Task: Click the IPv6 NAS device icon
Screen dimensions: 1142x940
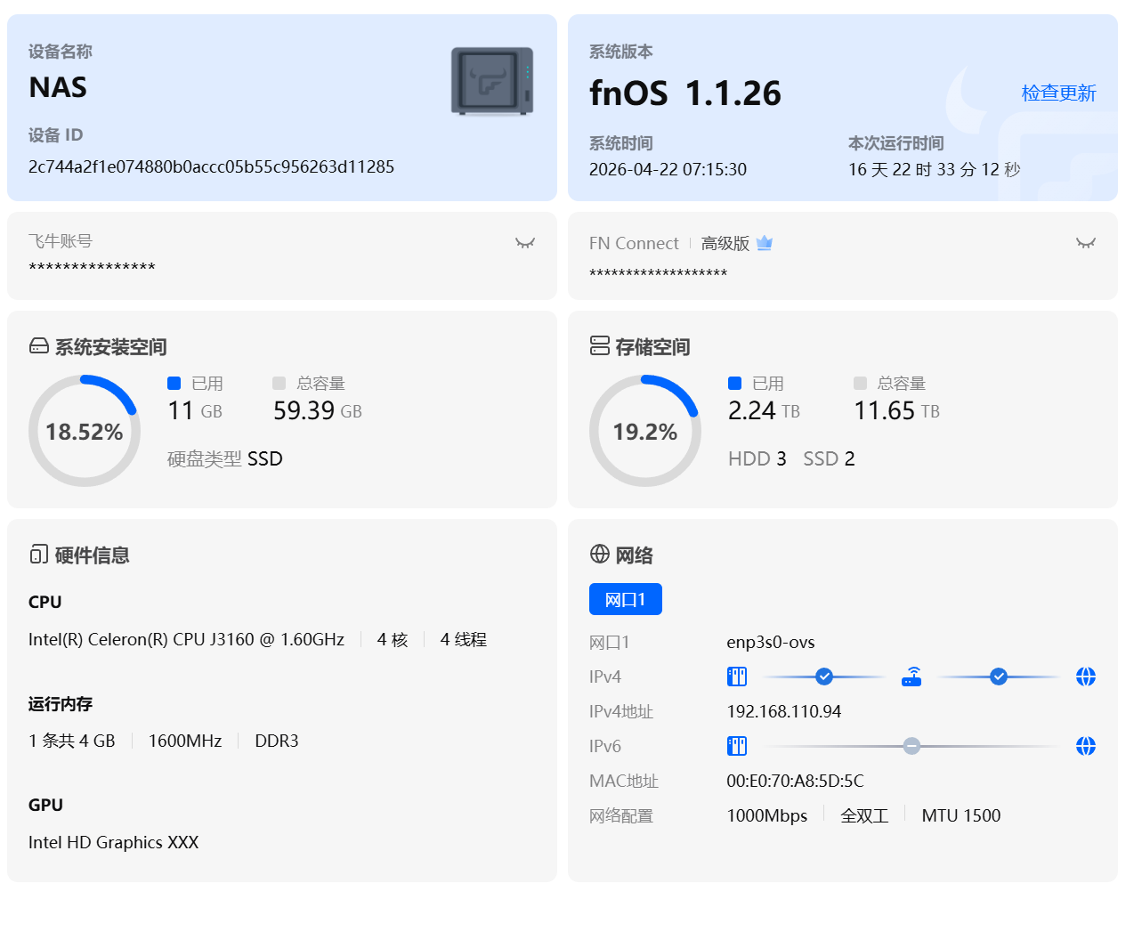Action: (737, 746)
